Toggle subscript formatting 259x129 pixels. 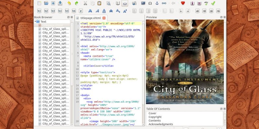[118, 11]
